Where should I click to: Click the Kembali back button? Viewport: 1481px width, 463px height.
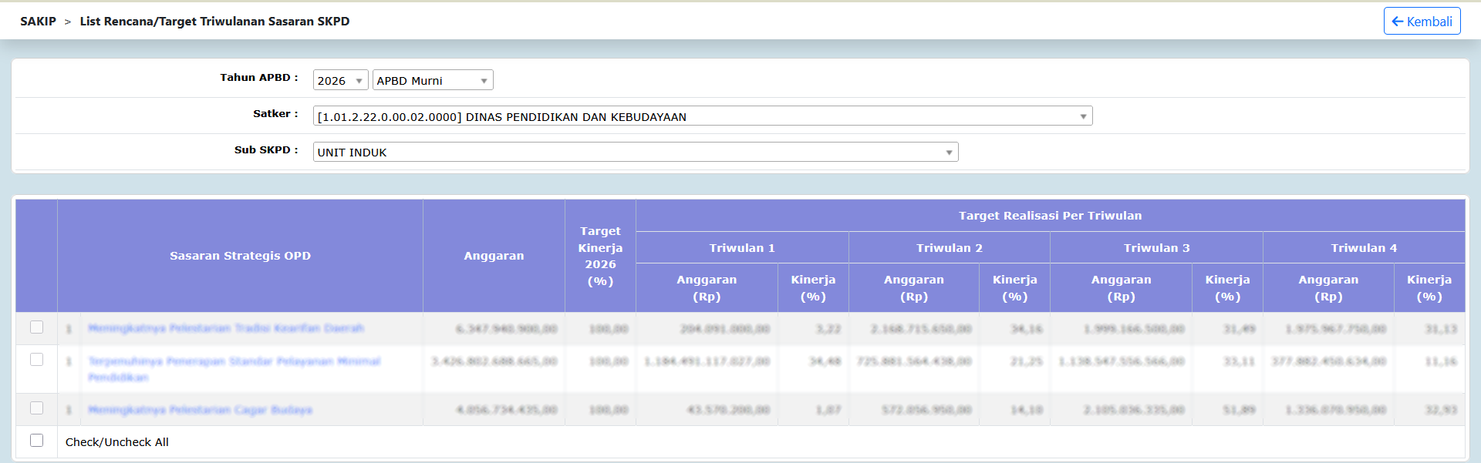(1422, 21)
